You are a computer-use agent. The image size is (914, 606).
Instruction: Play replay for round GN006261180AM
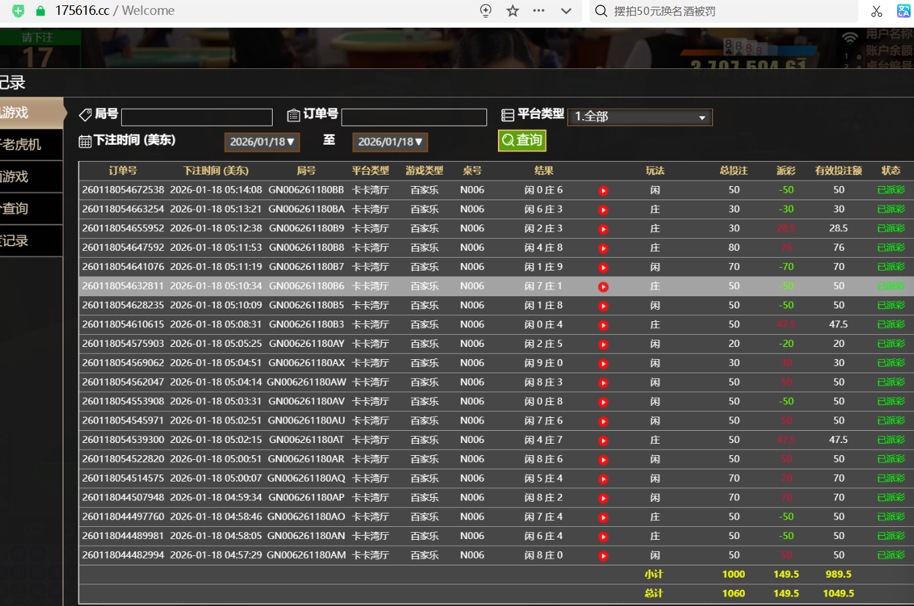(x=603, y=556)
